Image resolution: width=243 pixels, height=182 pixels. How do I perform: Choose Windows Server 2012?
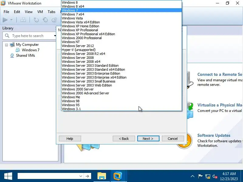pyautogui.click(x=122, y=46)
